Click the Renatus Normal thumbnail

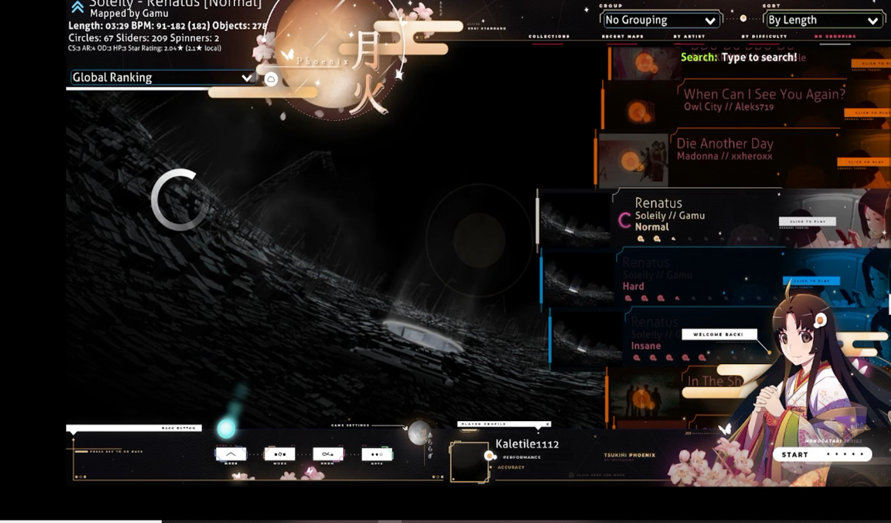[575, 219]
